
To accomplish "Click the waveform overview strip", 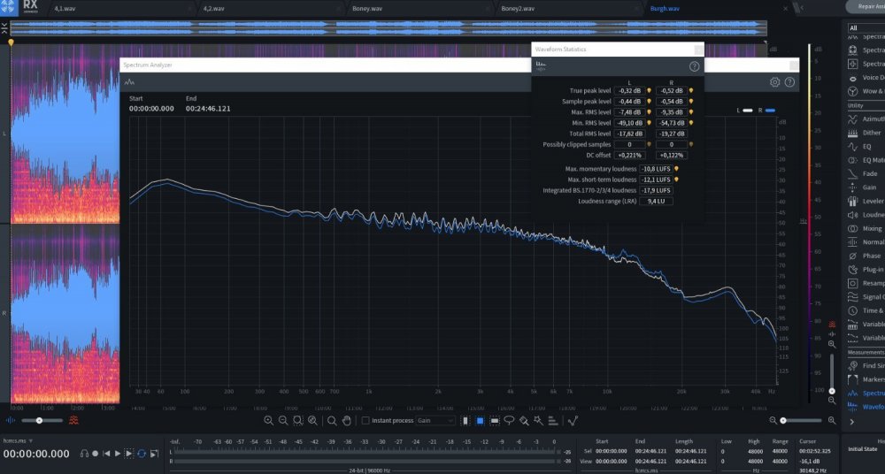I will coord(389,28).
